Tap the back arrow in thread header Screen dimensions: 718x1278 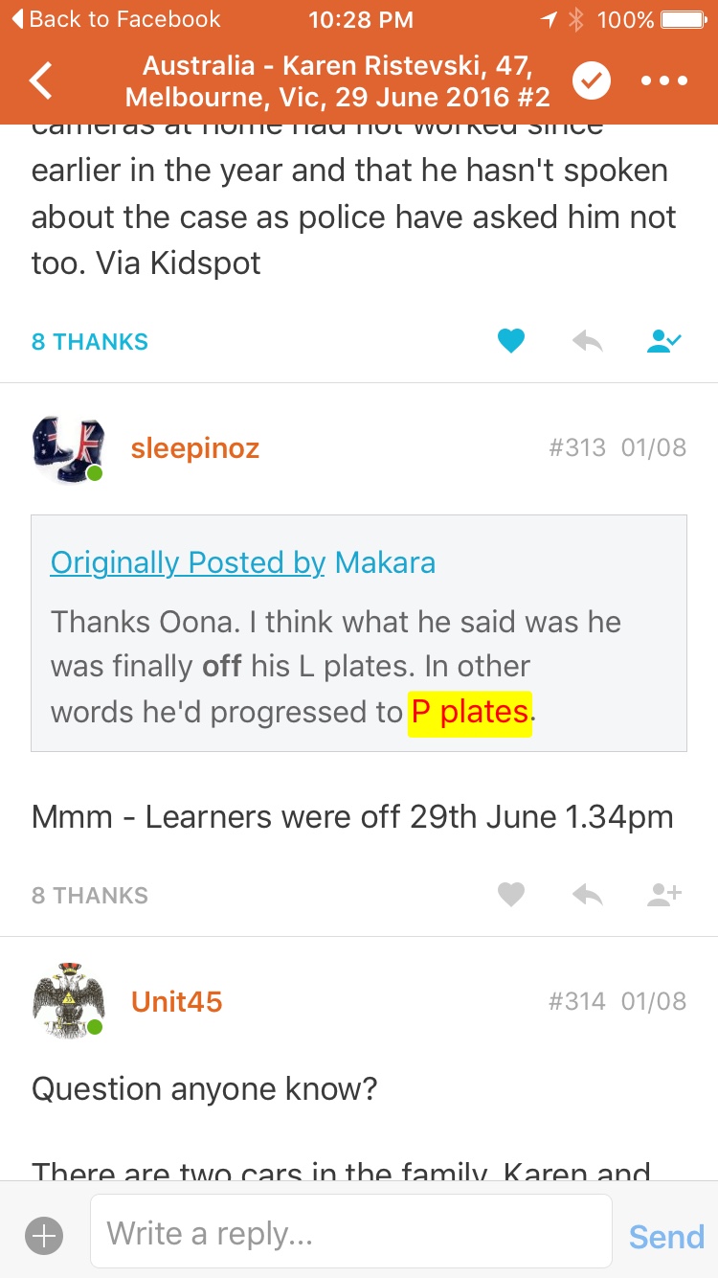[x=41, y=81]
